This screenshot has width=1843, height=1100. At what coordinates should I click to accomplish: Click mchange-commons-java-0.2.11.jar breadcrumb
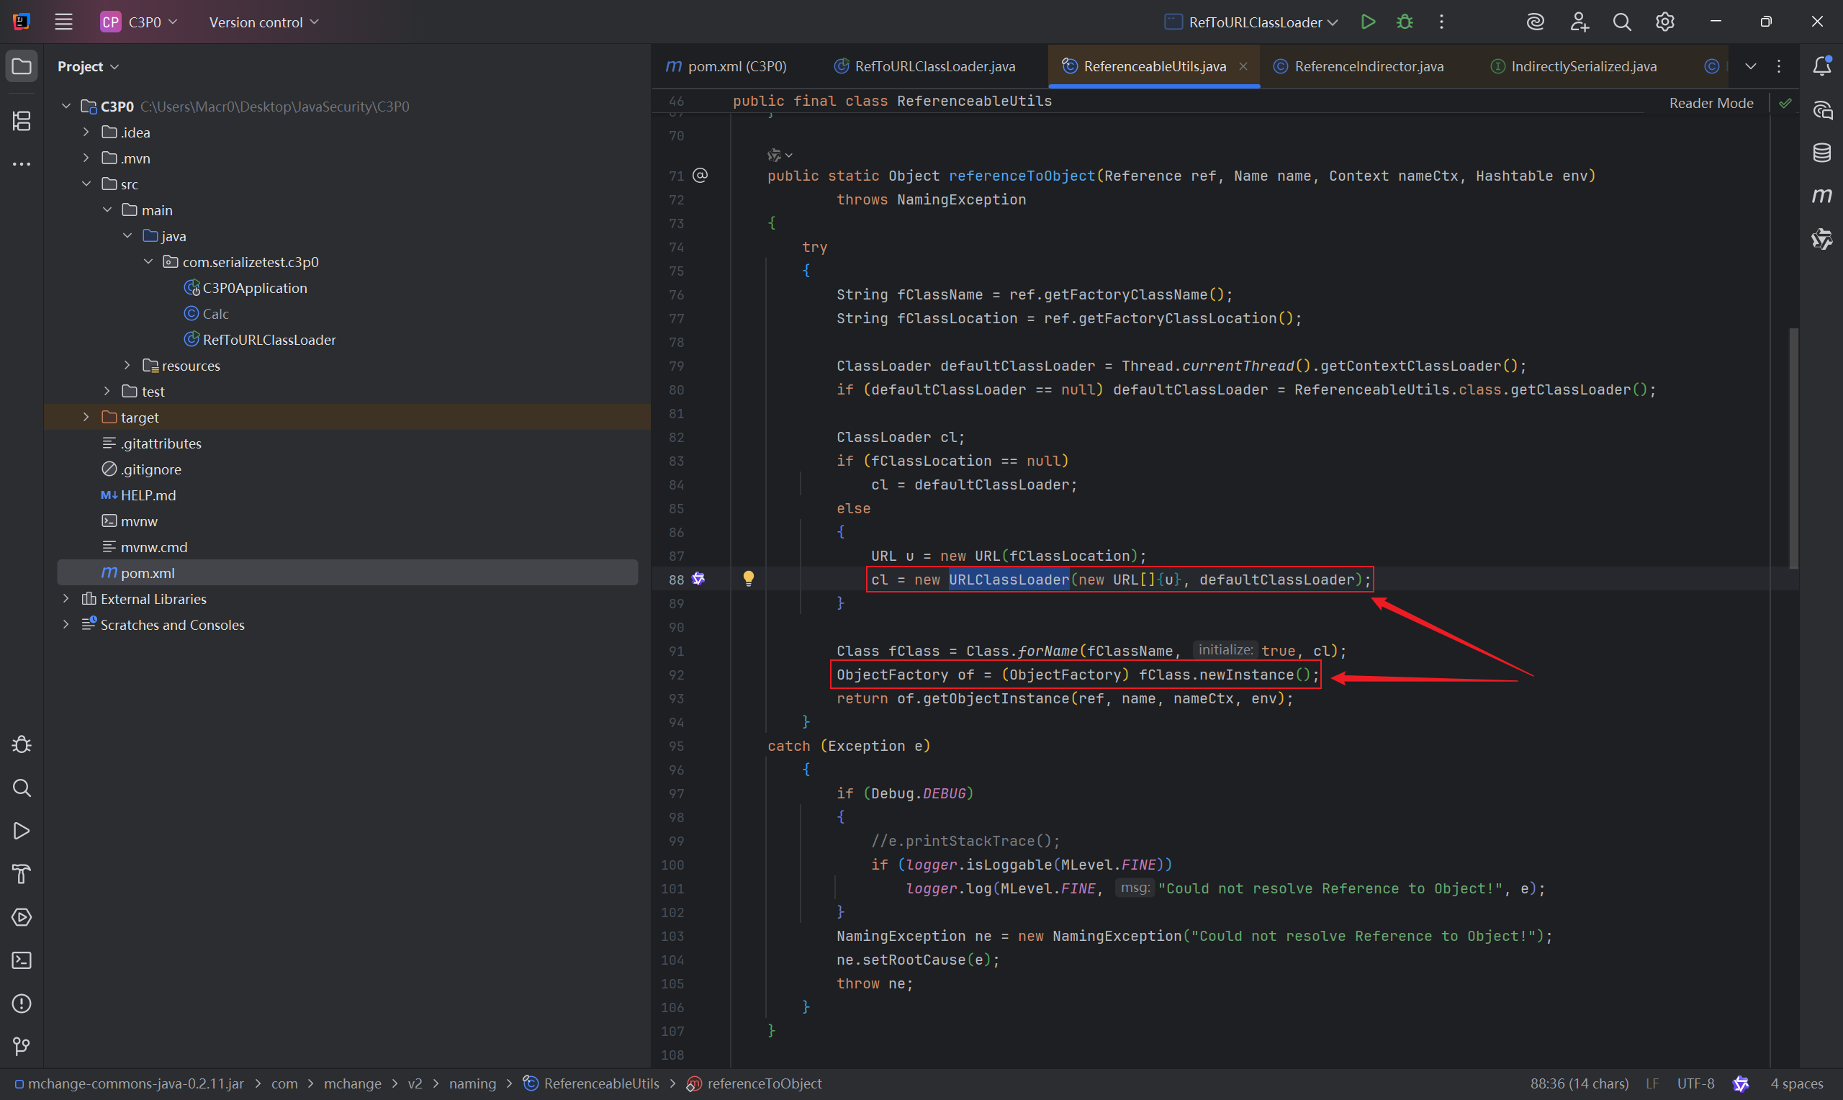tap(129, 1083)
